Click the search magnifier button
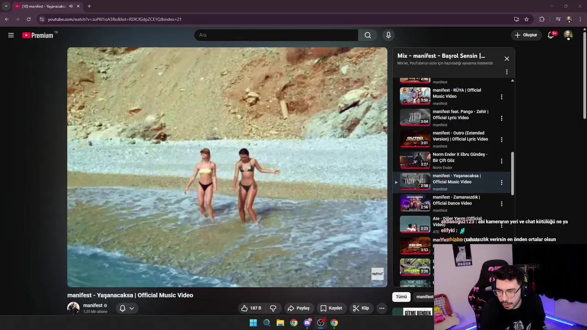 (368, 35)
